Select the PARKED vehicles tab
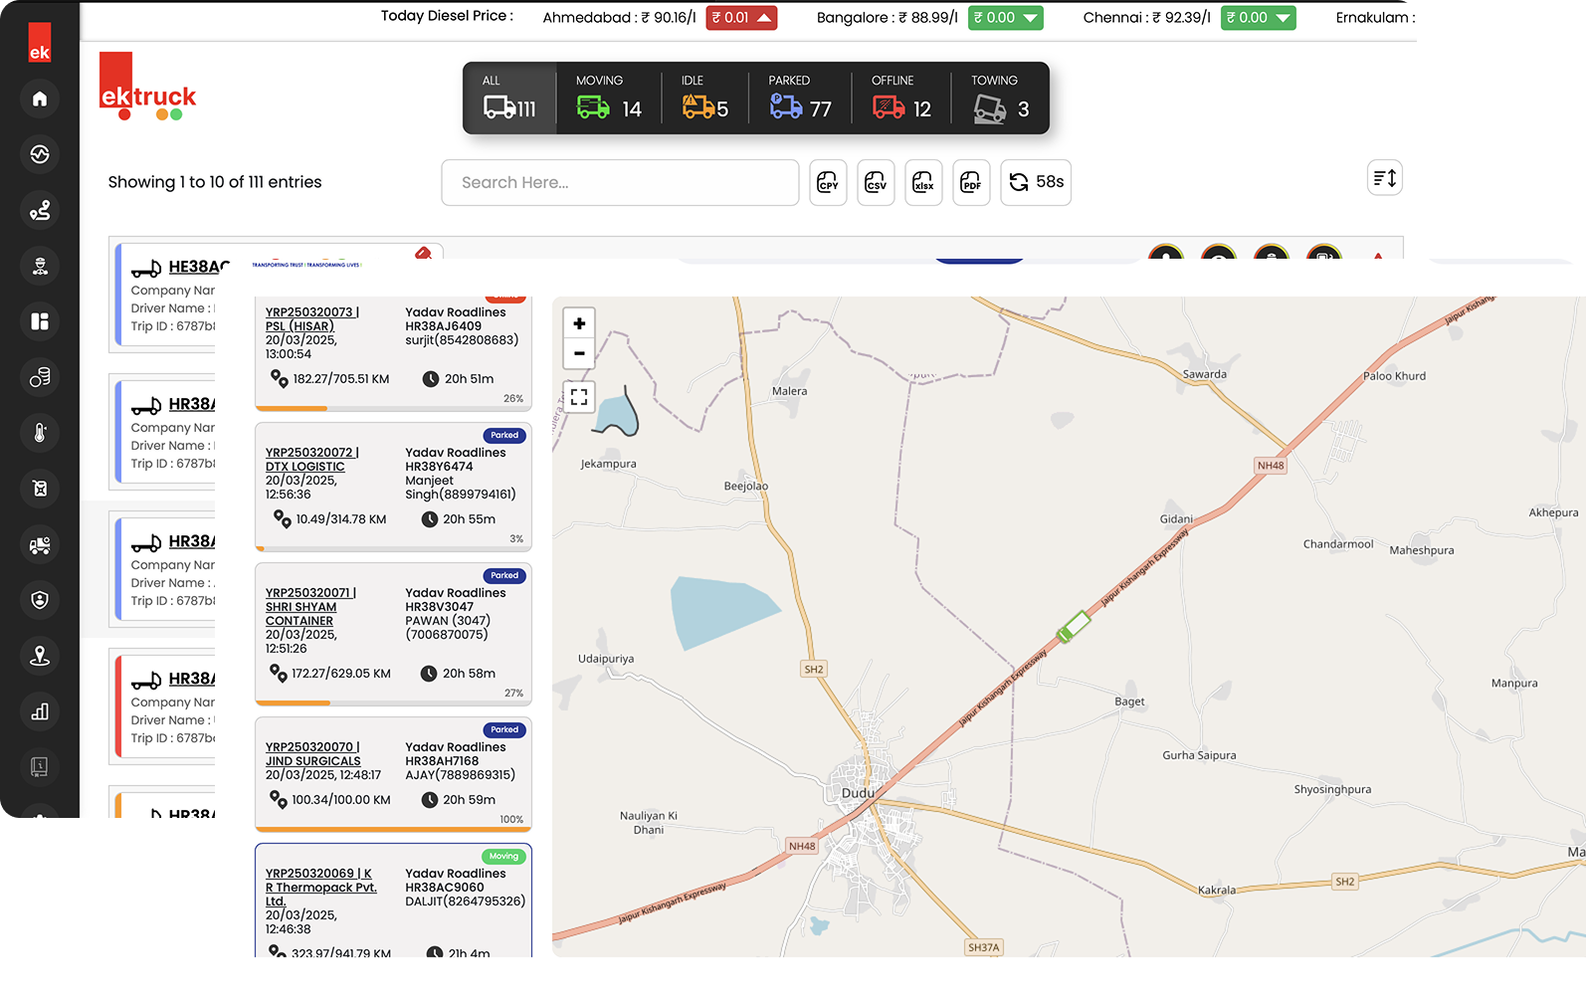Image resolution: width=1586 pixels, height=1003 pixels. (x=800, y=99)
